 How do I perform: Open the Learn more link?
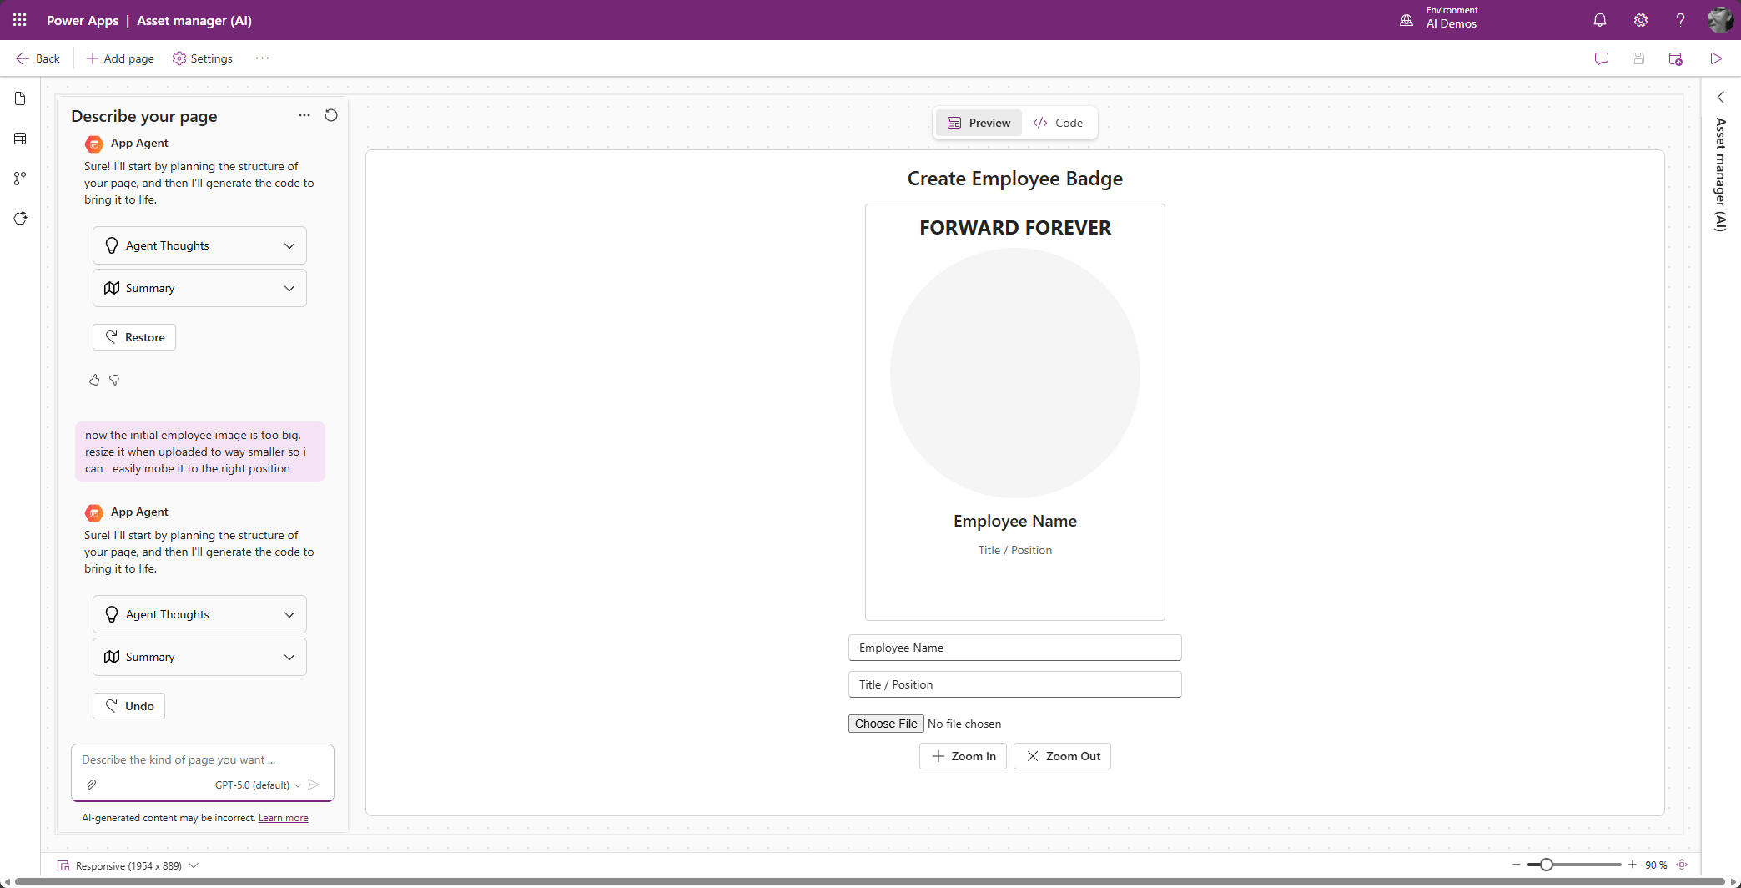[283, 818]
